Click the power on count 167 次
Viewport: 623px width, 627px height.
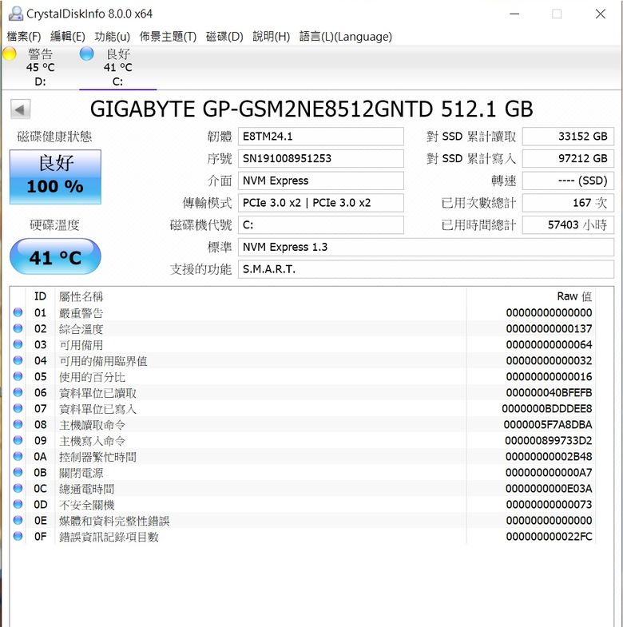pyautogui.click(x=568, y=203)
